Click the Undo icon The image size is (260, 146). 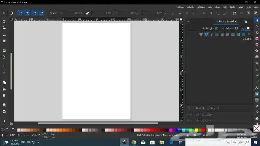[x=4, y=66]
